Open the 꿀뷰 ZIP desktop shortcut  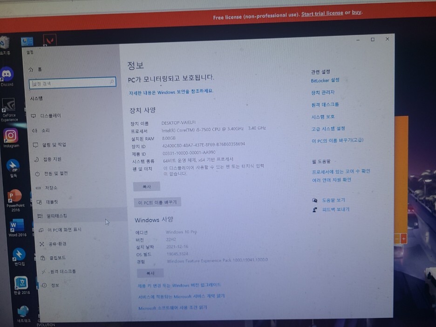tap(13, 169)
